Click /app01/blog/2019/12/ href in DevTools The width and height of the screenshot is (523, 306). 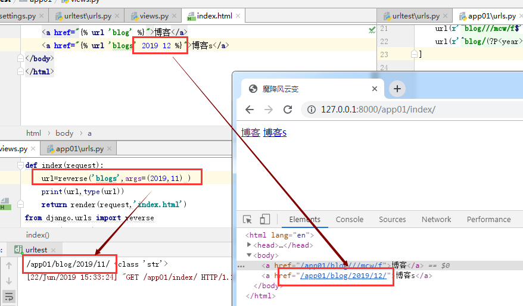click(x=343, y=276)
